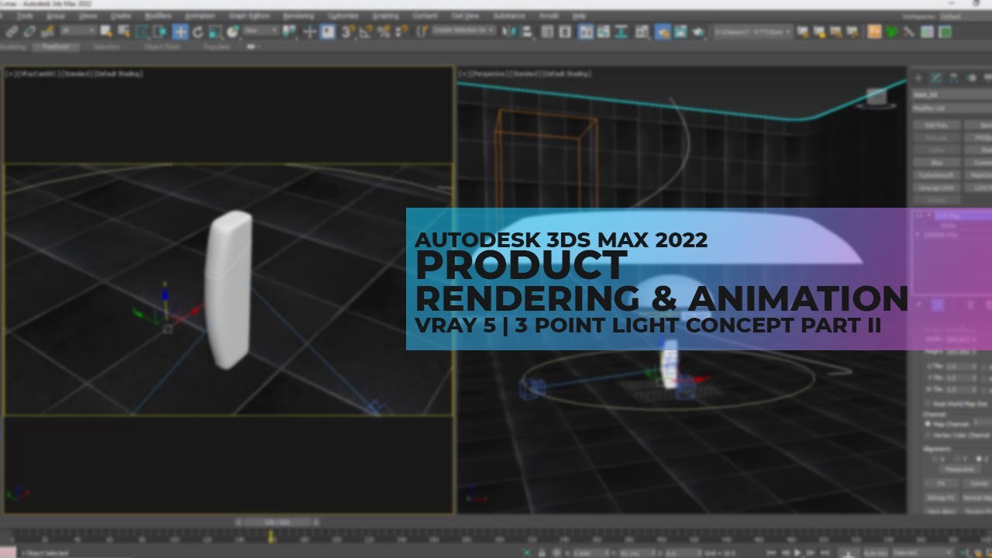This screenshot has width=992, height=558.
Task: Click the Bitmap Fit button
Action: pos(940,498)
